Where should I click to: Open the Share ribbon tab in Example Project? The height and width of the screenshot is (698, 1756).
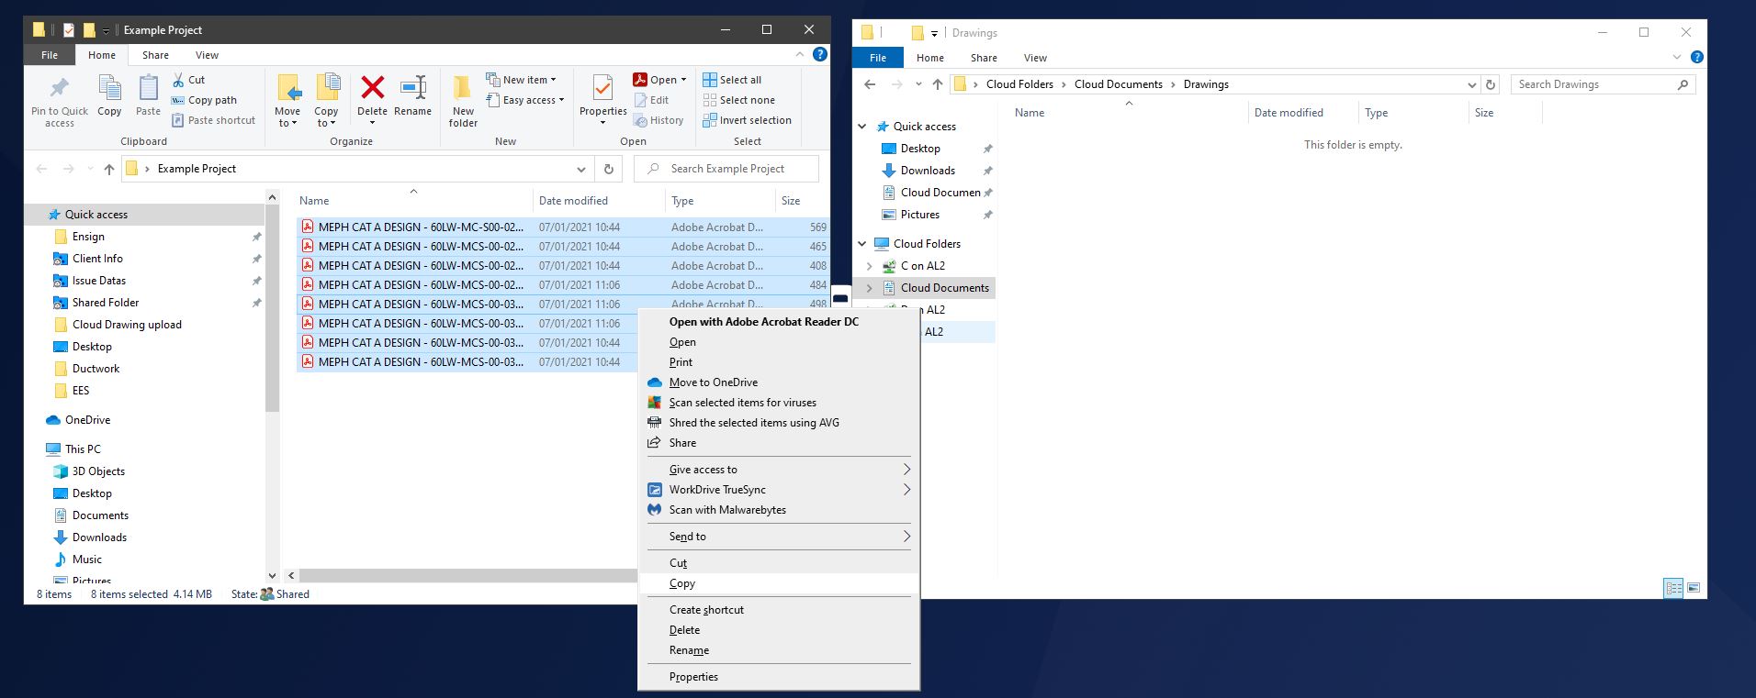[x=155, y=55]
